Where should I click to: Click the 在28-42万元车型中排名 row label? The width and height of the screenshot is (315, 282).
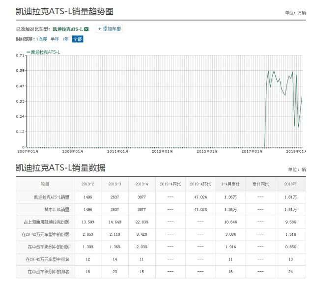[x=48, y=259]
